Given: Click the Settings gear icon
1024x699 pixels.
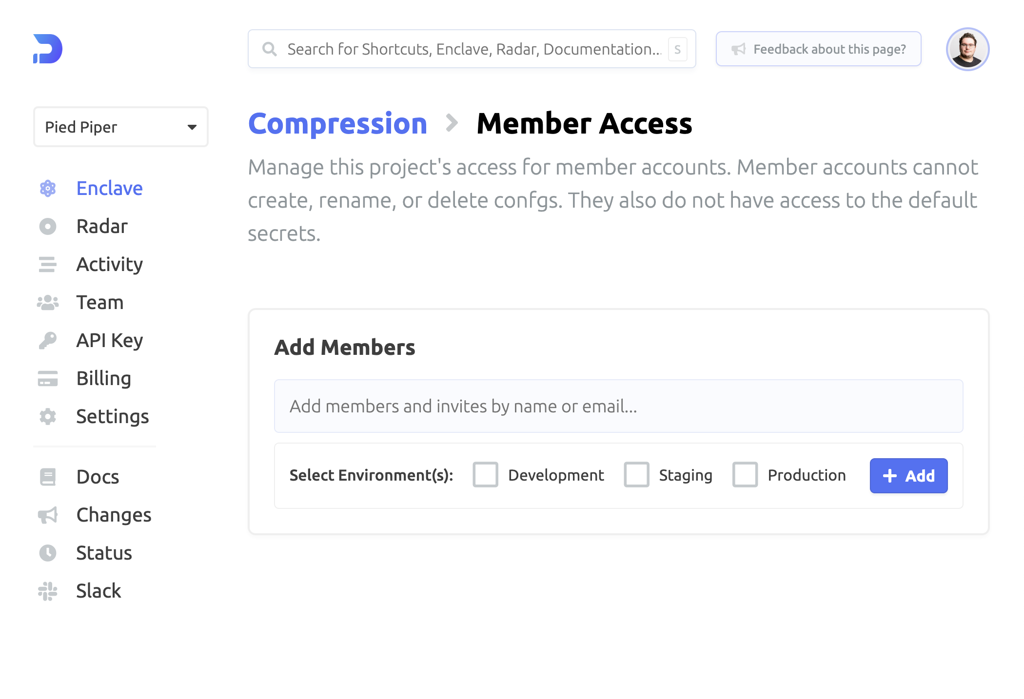Looking at the screenshot, I should pos(48,417).
